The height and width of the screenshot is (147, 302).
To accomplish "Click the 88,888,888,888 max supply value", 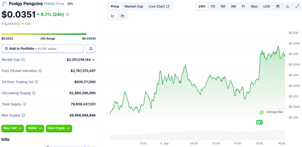I will coord(83,115).
